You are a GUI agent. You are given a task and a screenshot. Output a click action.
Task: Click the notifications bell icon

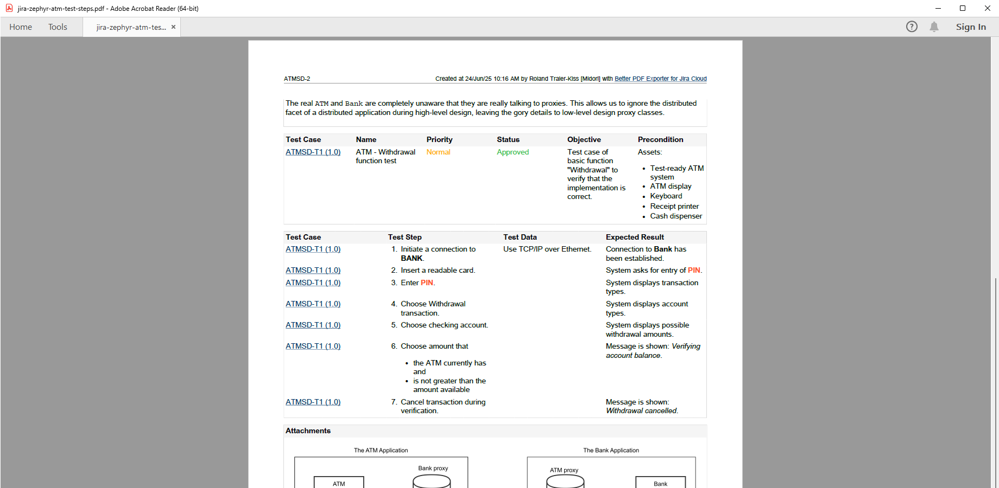pyautogui.click(x=934, y=27)
